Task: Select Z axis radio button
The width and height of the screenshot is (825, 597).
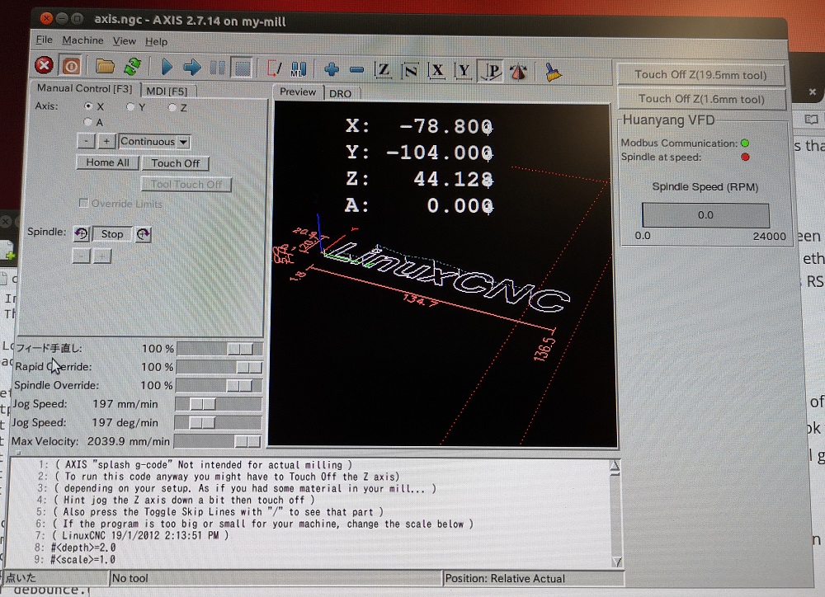Action: pos(172,107)
